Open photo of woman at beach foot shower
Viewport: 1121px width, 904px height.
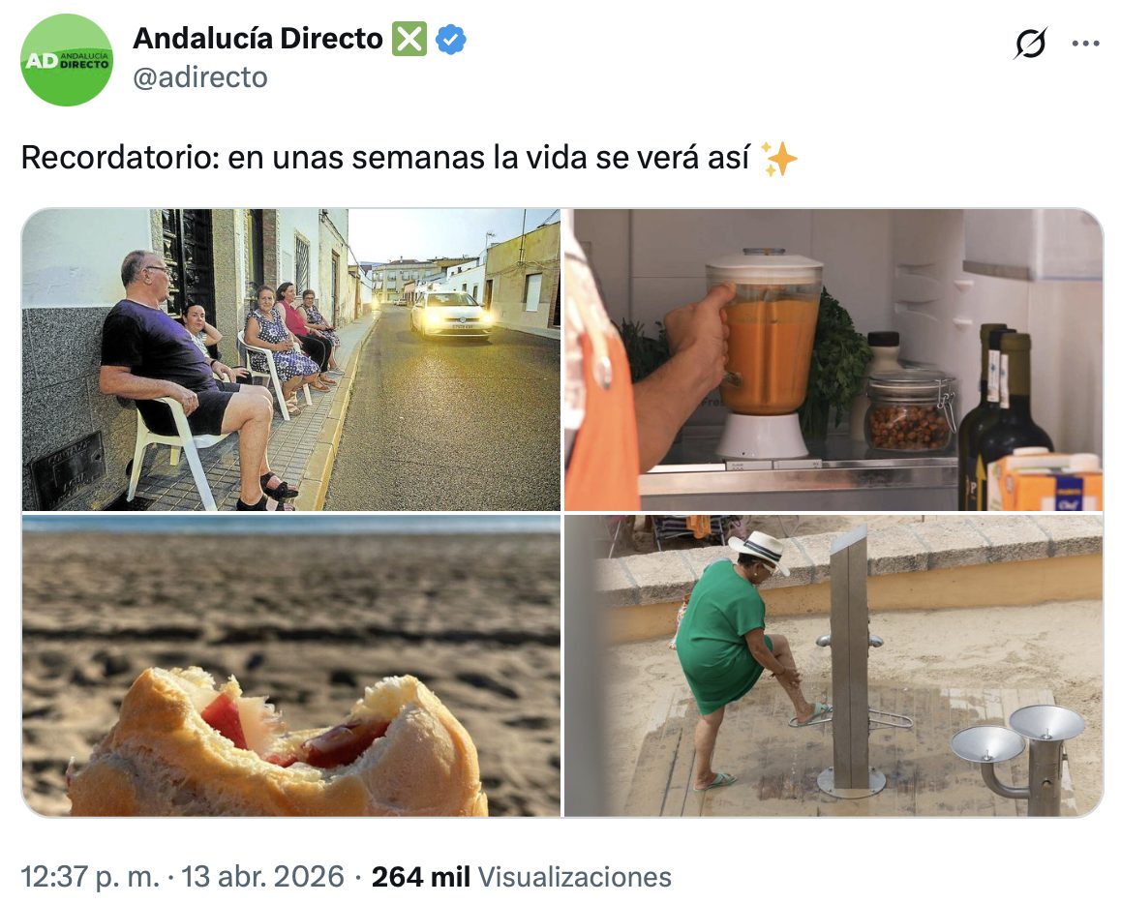[833, 666]
